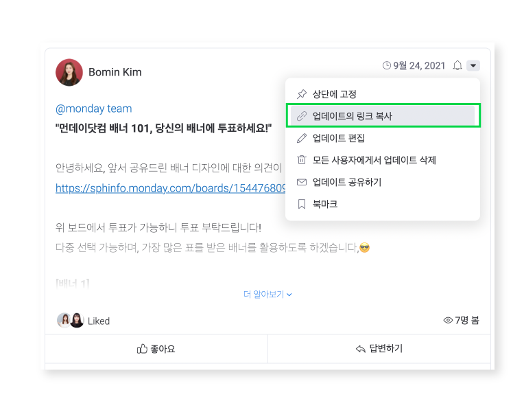This screenshot has width=524, height=412.
Task: Choose 북마크 menu option
Action: pyautogui.click(x=383, y=204)
